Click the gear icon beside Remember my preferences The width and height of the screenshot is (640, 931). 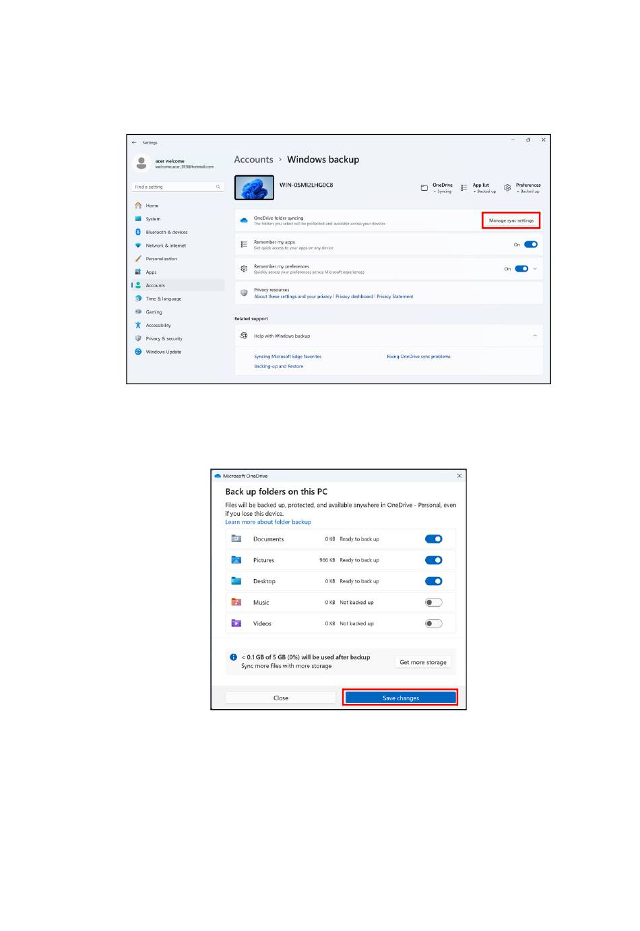coord(244,268)
